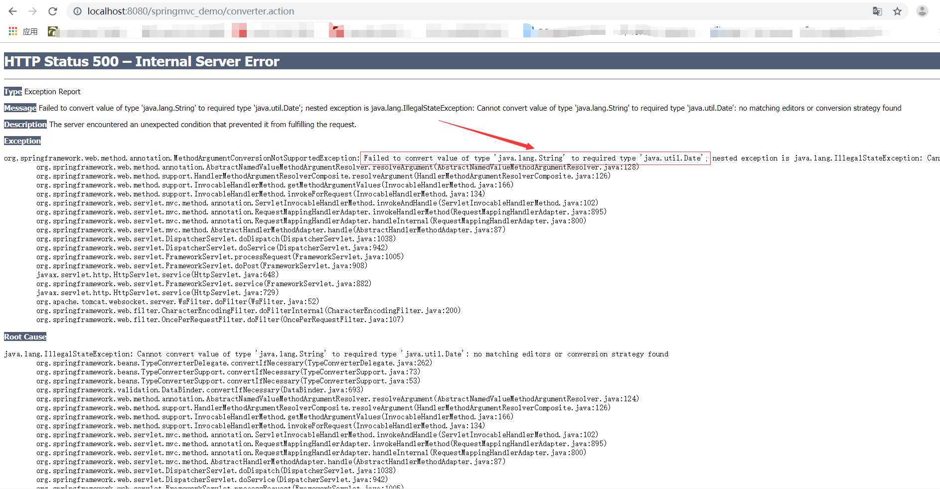The width and height of the screenshot is (940, 489).
Task: Click the HttpServlet.java:648 stack line
Action: [x=157, y=275]
